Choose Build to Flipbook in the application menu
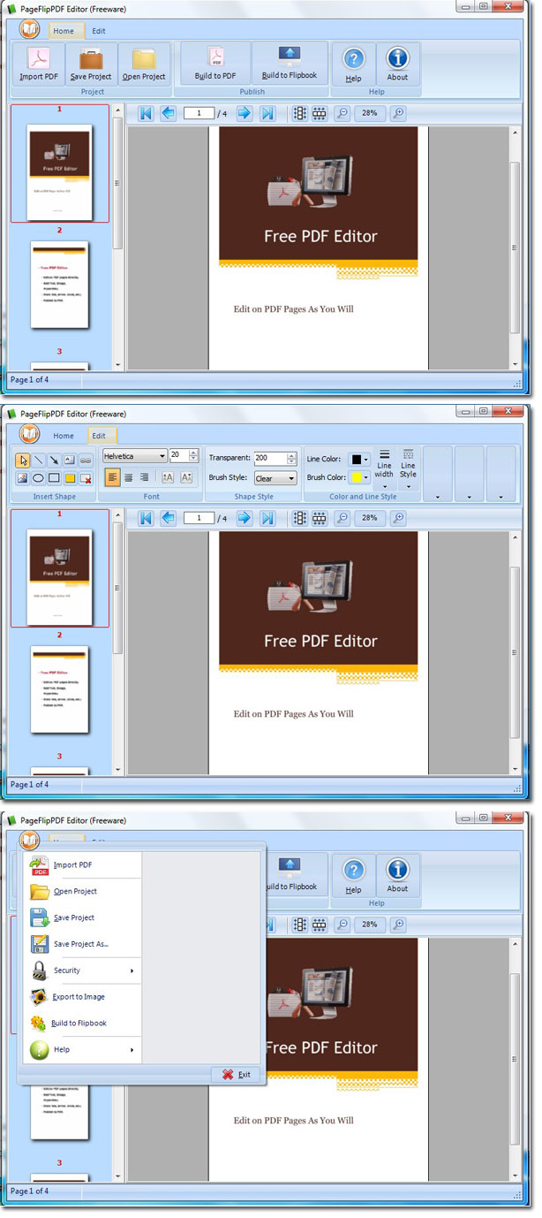This screenshot has width=542, height=1218. 82,1024
